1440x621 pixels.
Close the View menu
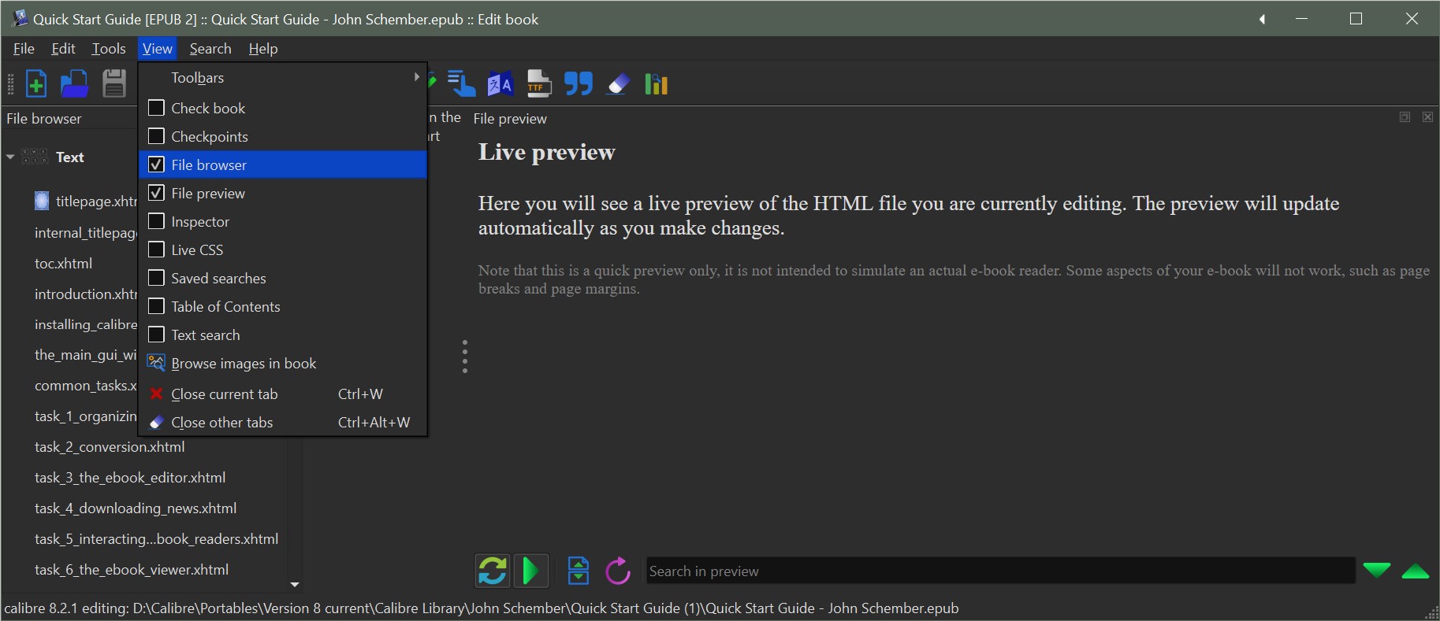pos(158,49)
